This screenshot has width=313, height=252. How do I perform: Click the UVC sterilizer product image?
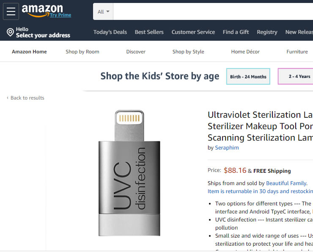[130, 173]
